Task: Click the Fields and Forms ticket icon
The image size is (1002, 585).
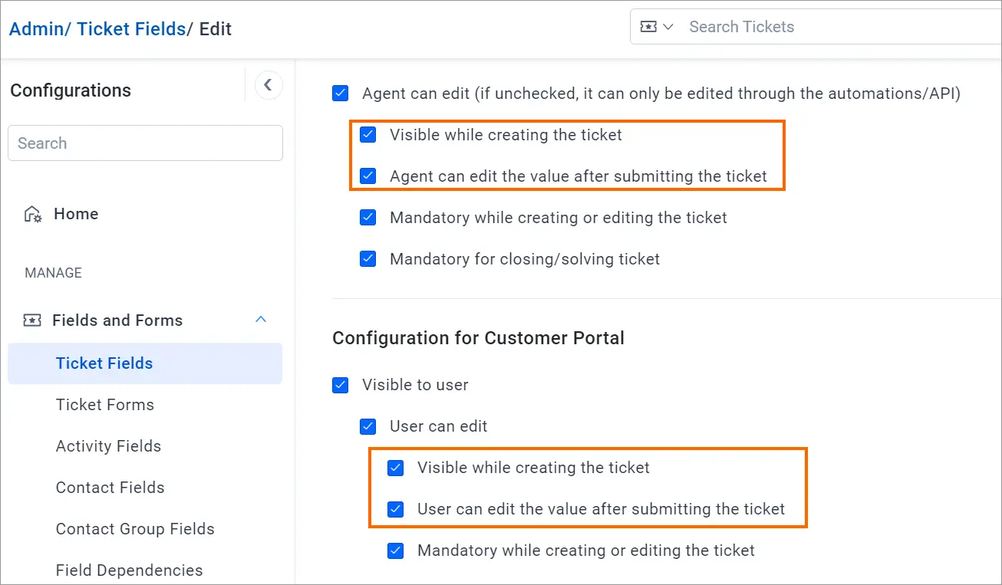Action: click(x=32, y=320)
